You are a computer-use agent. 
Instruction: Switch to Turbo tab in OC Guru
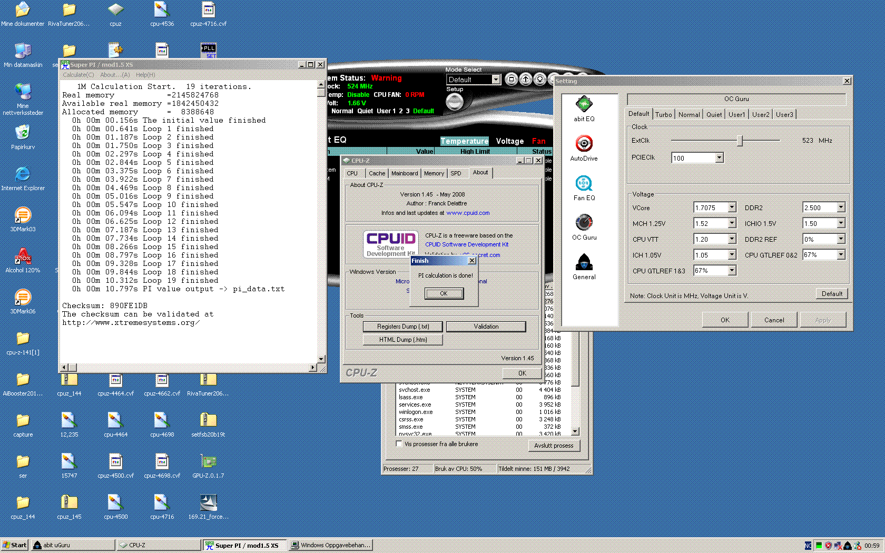tap(663, 114)
